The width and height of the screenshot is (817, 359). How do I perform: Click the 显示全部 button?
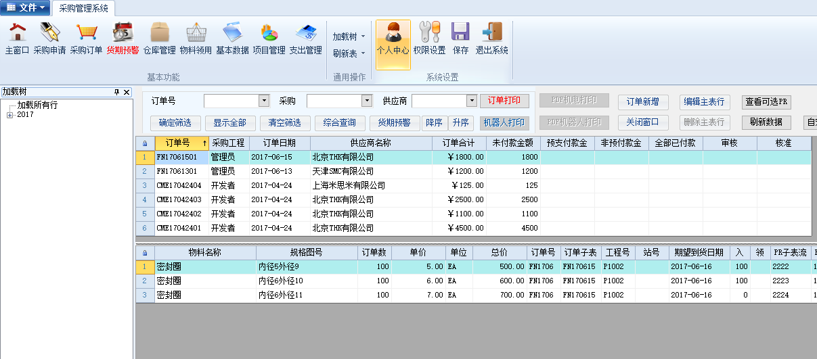230,123
